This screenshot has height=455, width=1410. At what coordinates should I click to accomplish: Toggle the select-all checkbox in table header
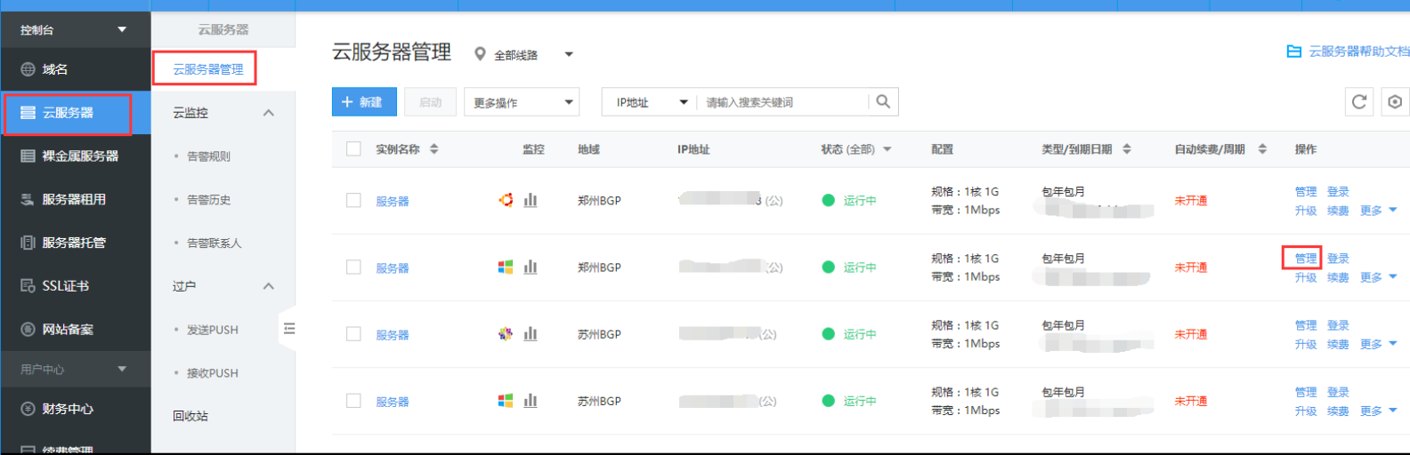pyautogui.click(x=353, y=149)
